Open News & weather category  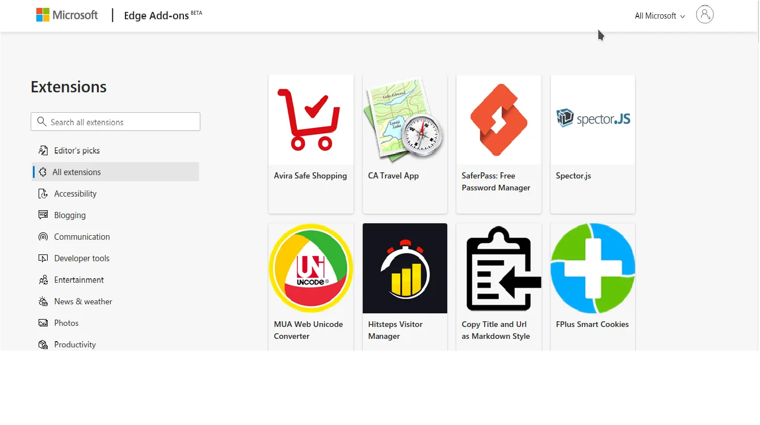[83, 301]
